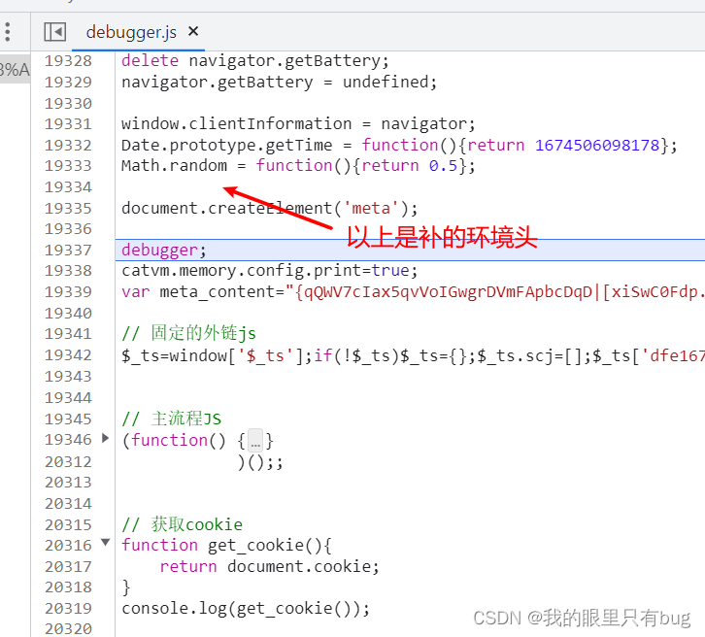Click the 0.5 value in Math.random
The width and height of the screenshot is (705, 637).
(x=443, y=165)
